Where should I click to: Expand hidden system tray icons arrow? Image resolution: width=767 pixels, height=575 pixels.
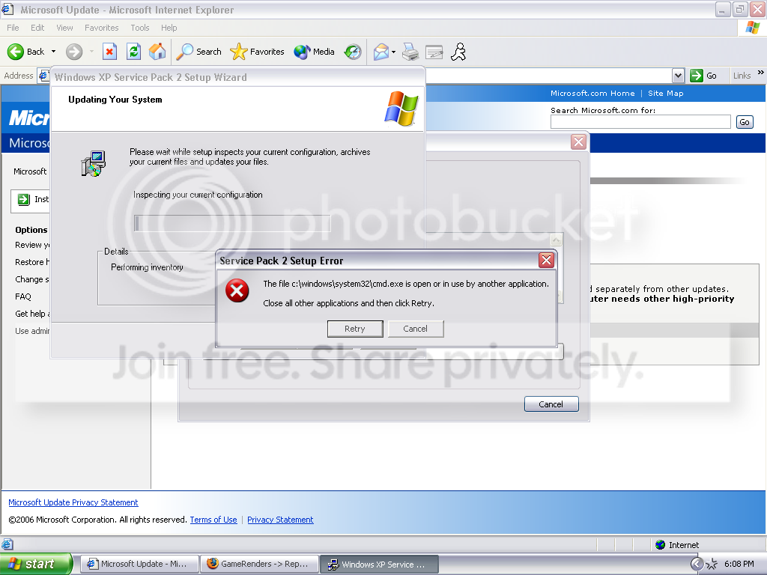[697, 565]
